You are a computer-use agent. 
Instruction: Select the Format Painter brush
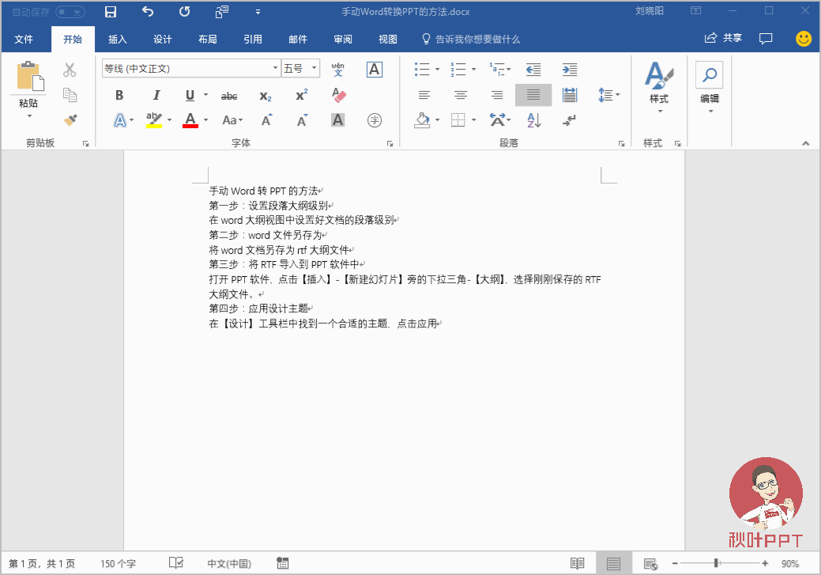click(70, 120)
